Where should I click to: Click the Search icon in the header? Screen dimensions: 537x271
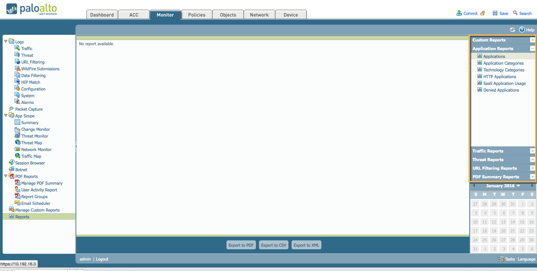point(522,13)
